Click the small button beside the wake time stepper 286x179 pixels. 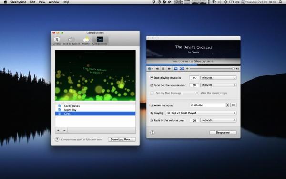(234, 105)
